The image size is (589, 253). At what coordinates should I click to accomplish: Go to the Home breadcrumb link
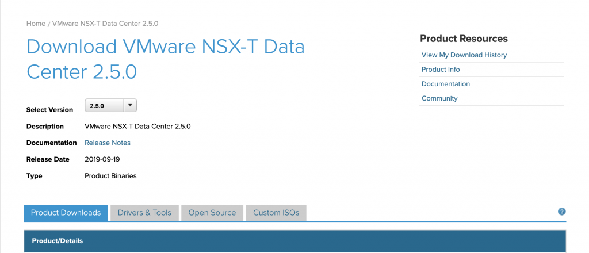tap(36, 23)
